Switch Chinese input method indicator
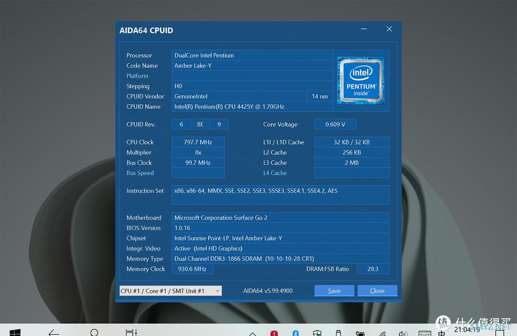The height and width of the screenshot is (336, 517). click(442, 333)
